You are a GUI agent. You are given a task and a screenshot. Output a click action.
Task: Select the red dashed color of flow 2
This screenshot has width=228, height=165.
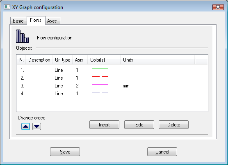[x=100, y=76]
